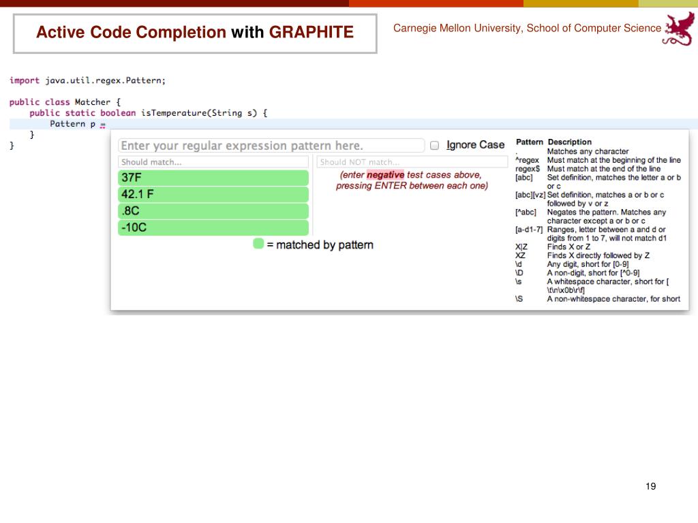Click the regular expression pattern input field
This screenshot has width=698, height=523.
point(271,146)
